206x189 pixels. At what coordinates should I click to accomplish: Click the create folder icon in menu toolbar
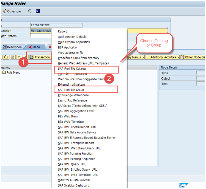pyautogui.click(x=6, y=57)
